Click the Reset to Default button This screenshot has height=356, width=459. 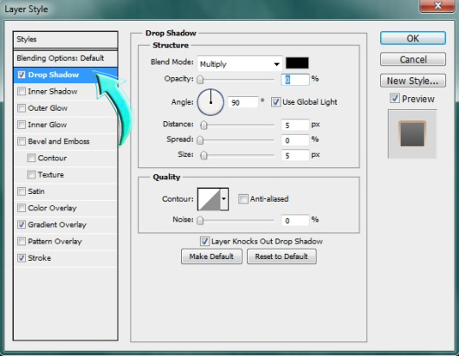pos(281,256)
